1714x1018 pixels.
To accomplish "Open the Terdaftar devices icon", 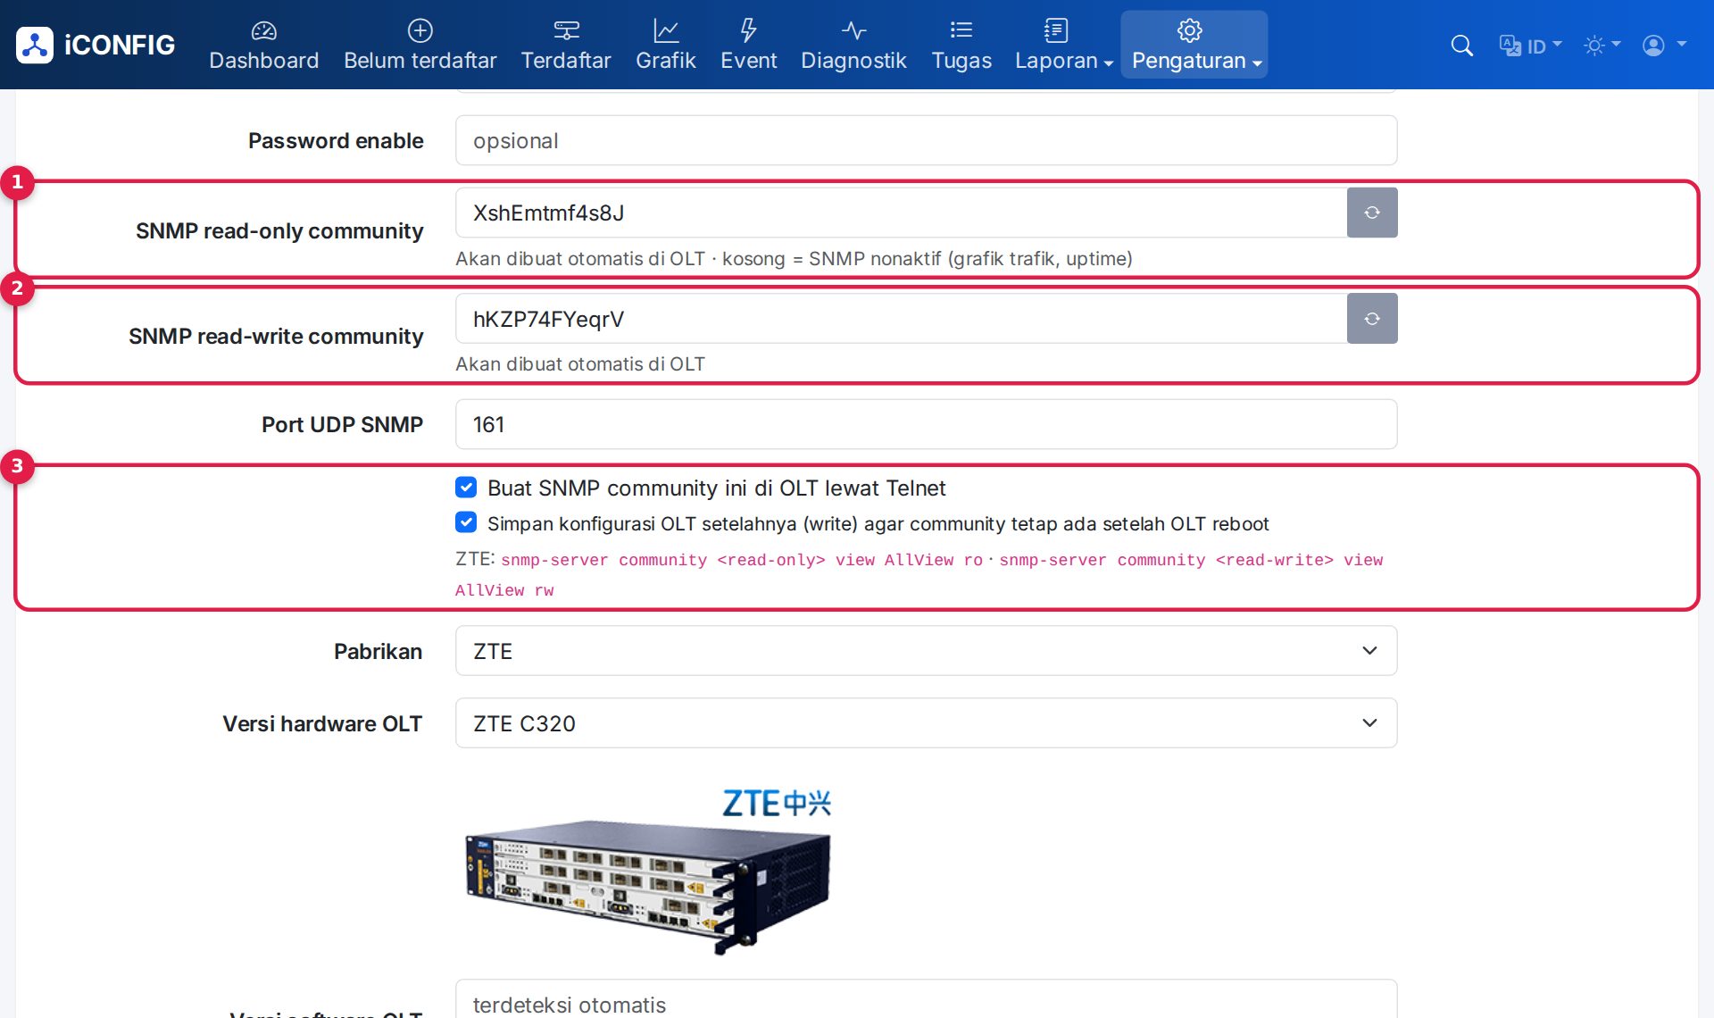I will tap(566, 30).
